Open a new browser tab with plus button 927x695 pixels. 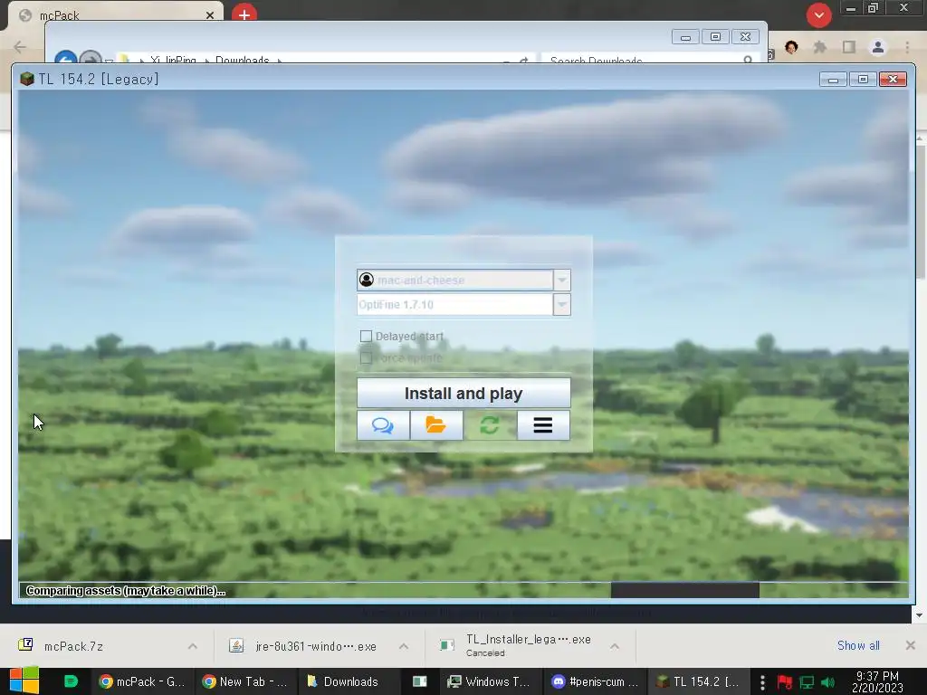click(244, 14)
